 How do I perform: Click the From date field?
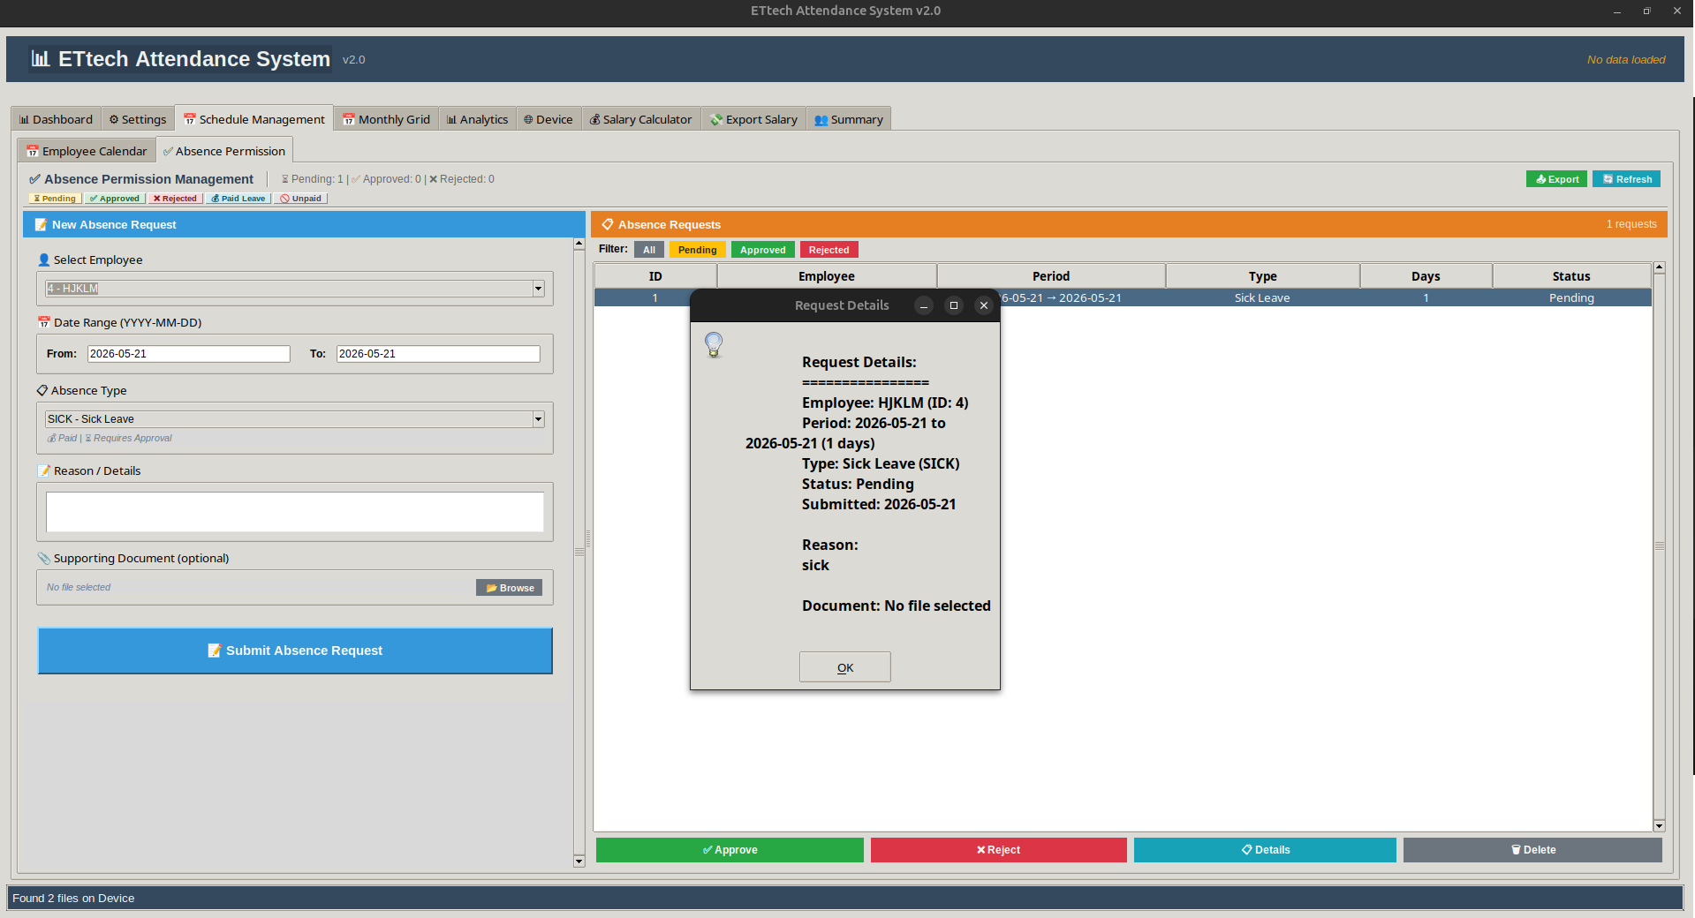coord(188,354)
